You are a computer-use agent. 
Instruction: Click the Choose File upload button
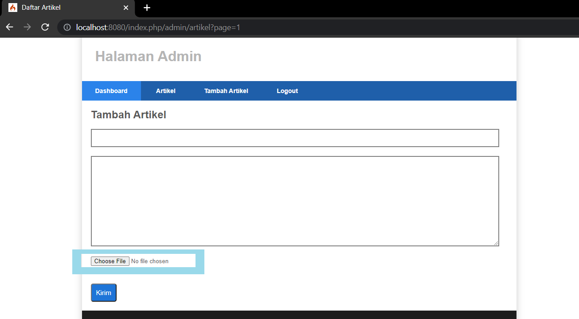pyautogui.click(x=110, y=261)
